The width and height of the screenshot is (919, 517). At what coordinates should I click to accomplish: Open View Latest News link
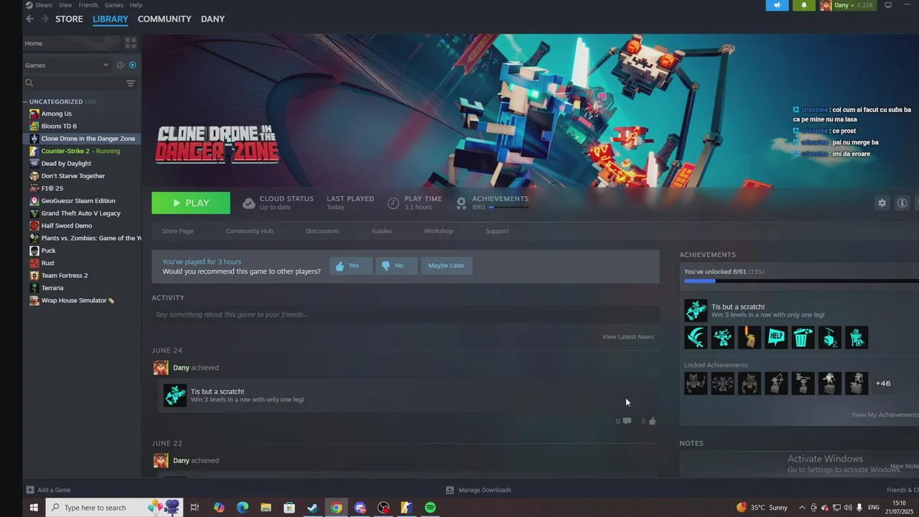pos(628,337)
